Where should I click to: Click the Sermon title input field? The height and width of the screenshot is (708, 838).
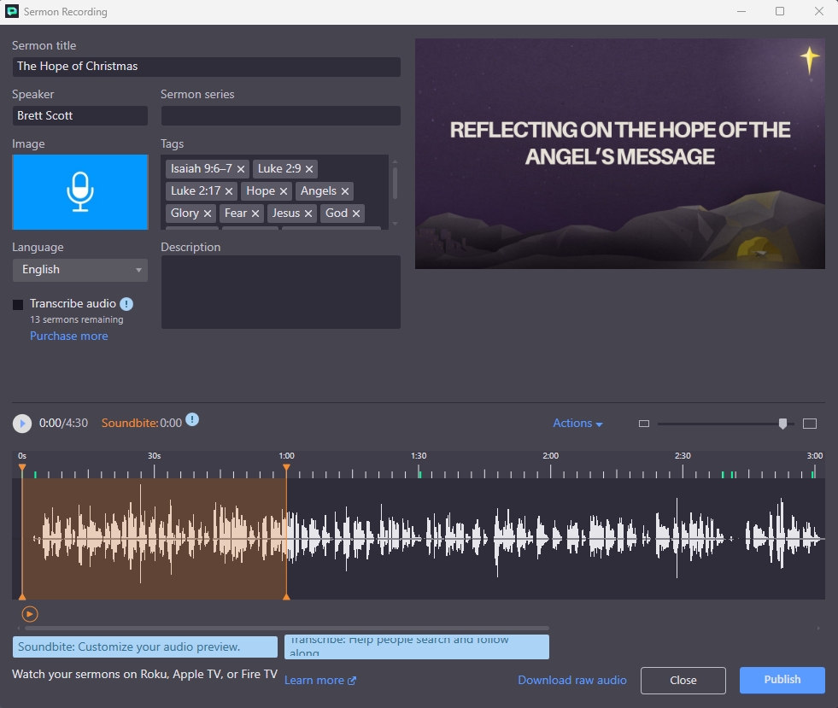click(x=206, y=67)
